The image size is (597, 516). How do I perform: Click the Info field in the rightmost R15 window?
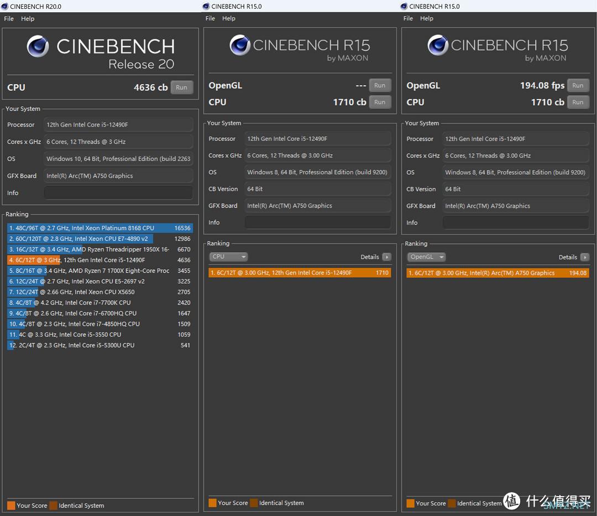tap(516, 222)
